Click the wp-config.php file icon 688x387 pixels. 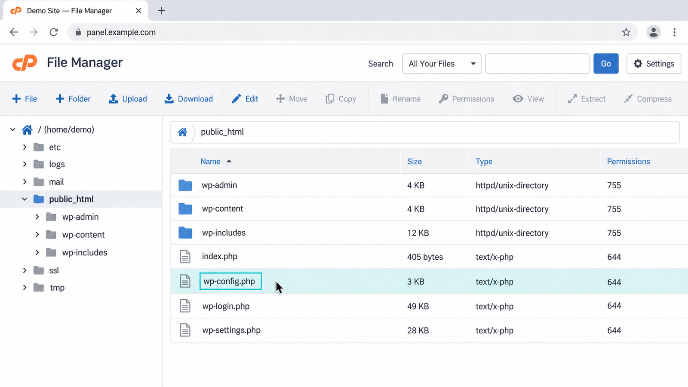click(185, 281)
